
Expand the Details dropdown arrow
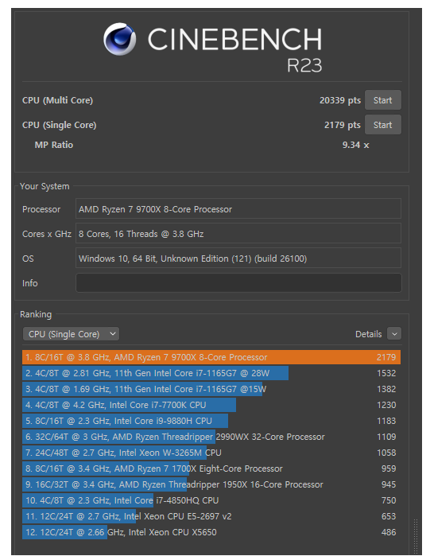(x=394, y=334)
